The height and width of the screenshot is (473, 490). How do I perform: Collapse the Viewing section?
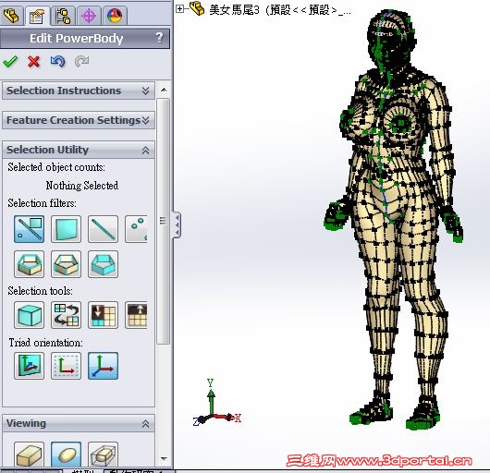pyautogui.click(x=79, y=424)
